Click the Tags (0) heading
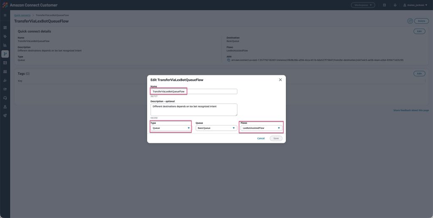 click(x=24, y=74)
